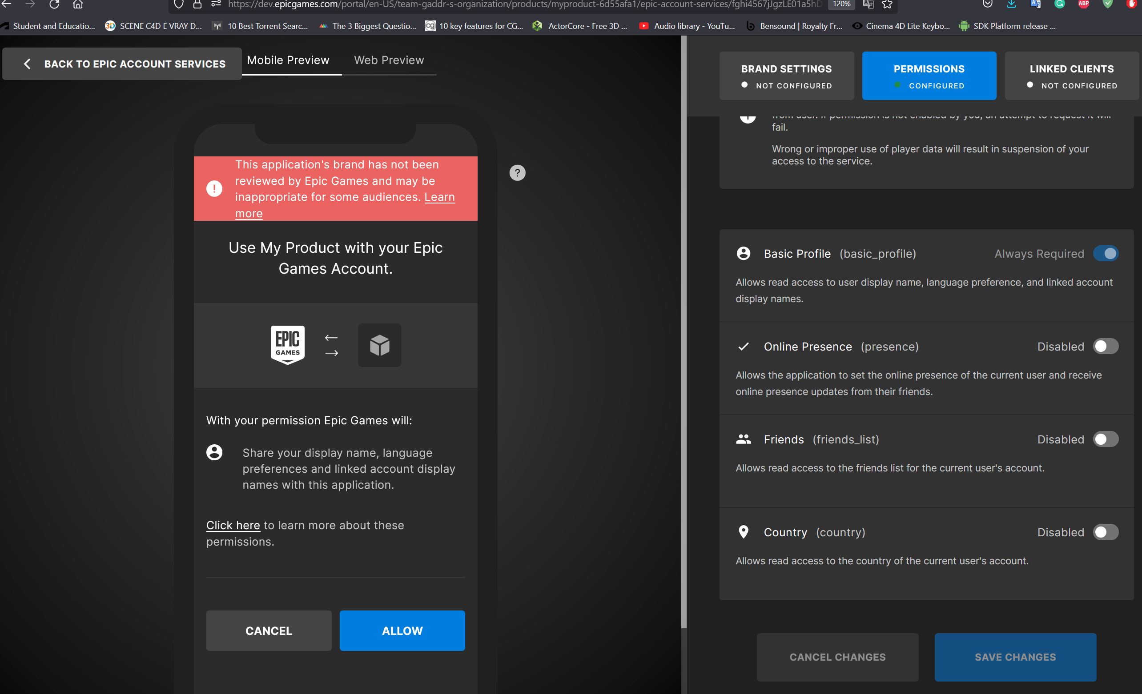
Task: Click the help question mark icon
Action: tap(517, 173)
